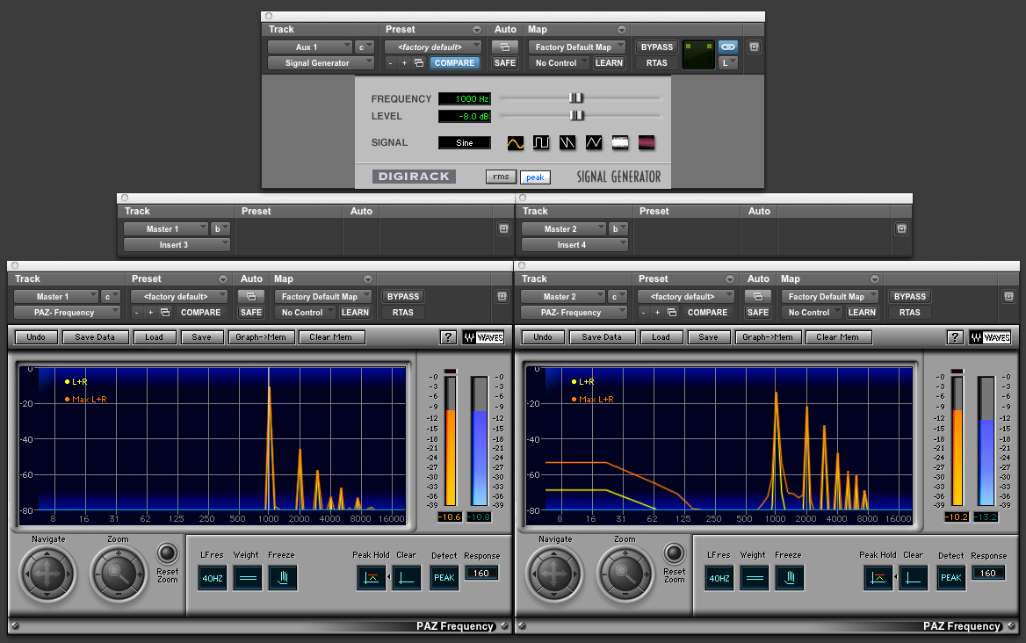Select the sawtooth waveform icon
Viewport: 1026px width, 643px height.
pos(567,142)
